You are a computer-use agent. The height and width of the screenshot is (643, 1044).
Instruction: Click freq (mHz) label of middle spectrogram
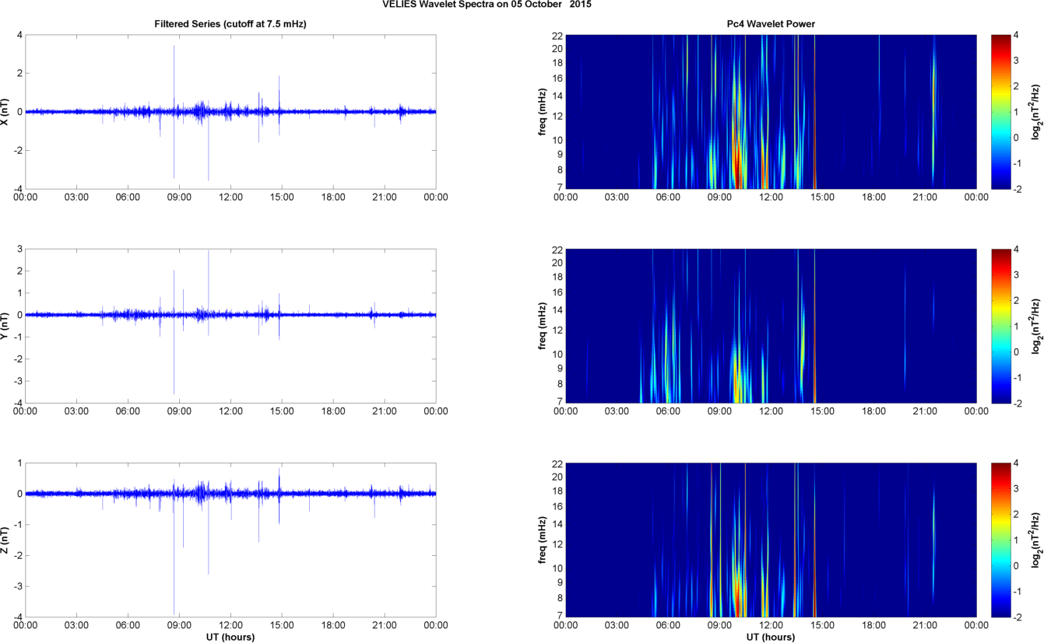[x=543, y=326]
